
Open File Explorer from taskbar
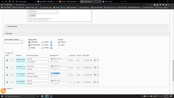pos(42,96)
